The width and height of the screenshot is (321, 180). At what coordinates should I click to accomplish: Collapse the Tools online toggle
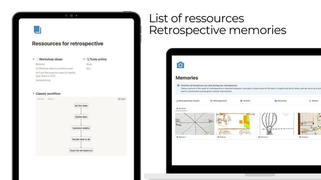(84, 59)
